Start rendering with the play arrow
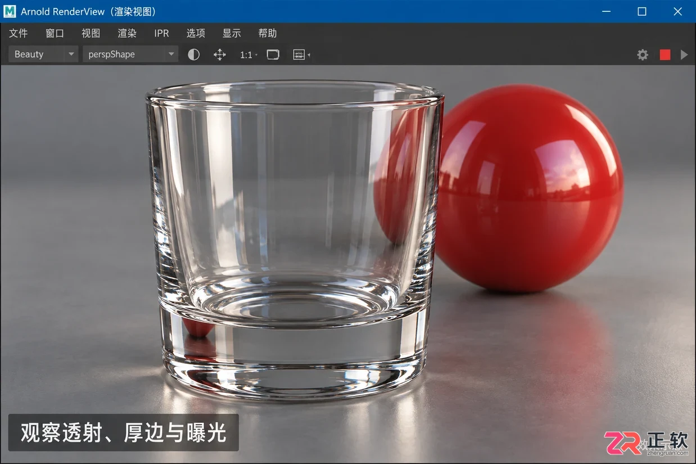The height and width of the screenshot is (464, 696). pos(684,55)
